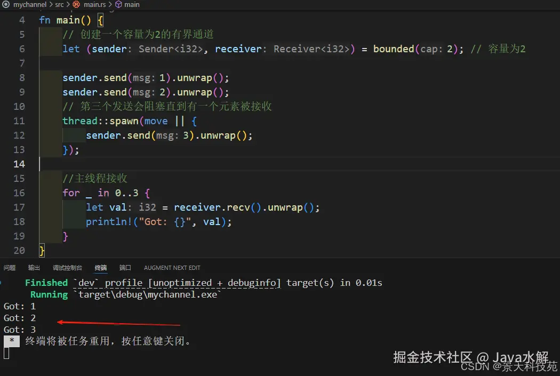Expand the src folder breadcrumb
This screenshot has width=560, height=376.
[59, 4]
